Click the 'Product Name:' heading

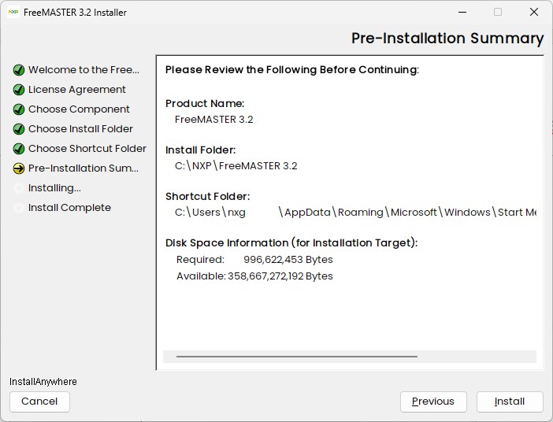pos(205,104)
